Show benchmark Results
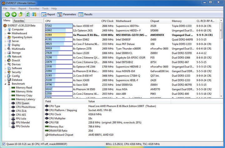This screenshot has width=225, height=148. click(85, 14)
